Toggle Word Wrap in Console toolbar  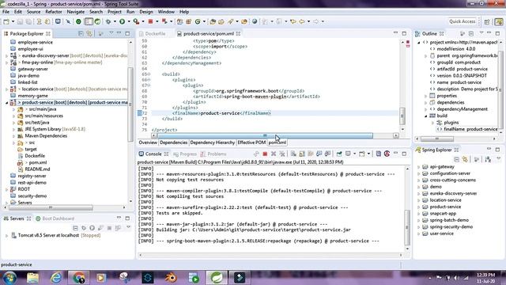click(x=311, y=154)
